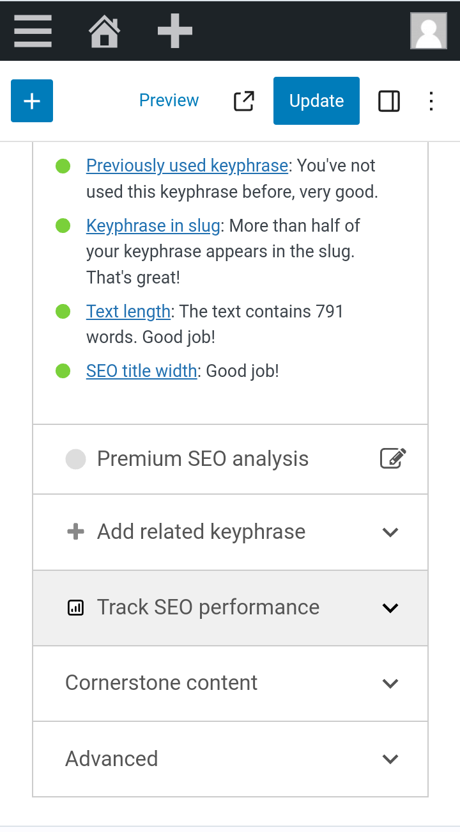Open the three-dot options menu
Screen dimensions: 460x832
(431, 101)
